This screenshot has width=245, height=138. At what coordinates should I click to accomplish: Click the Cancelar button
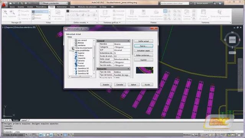120,85
